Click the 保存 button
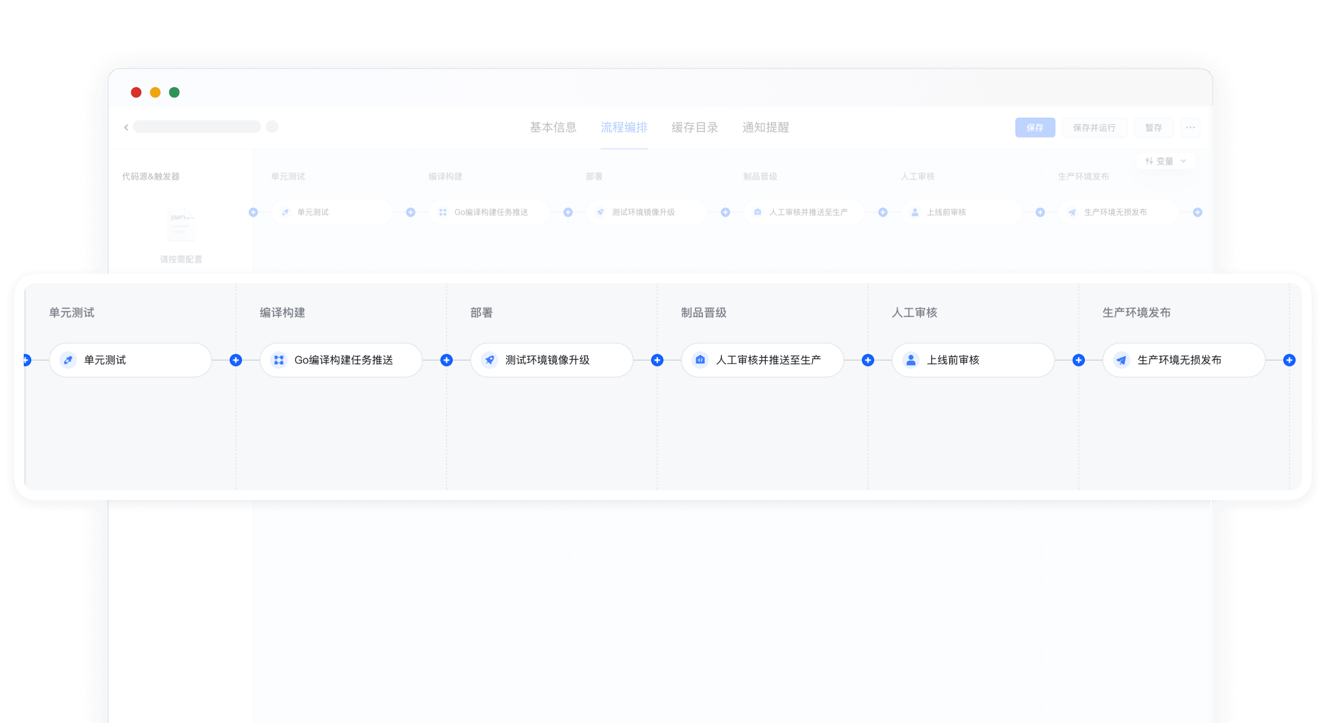 pos(1035,128)
